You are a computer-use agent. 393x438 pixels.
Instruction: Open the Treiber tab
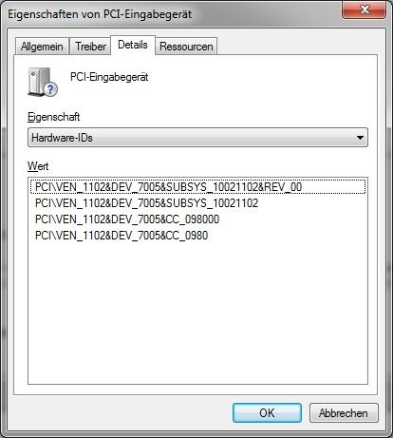(90, 47)
